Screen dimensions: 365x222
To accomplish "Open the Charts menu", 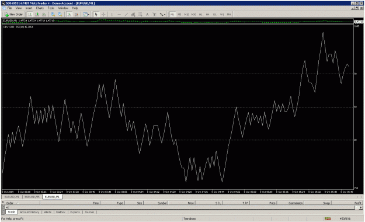I will [40, 8].
